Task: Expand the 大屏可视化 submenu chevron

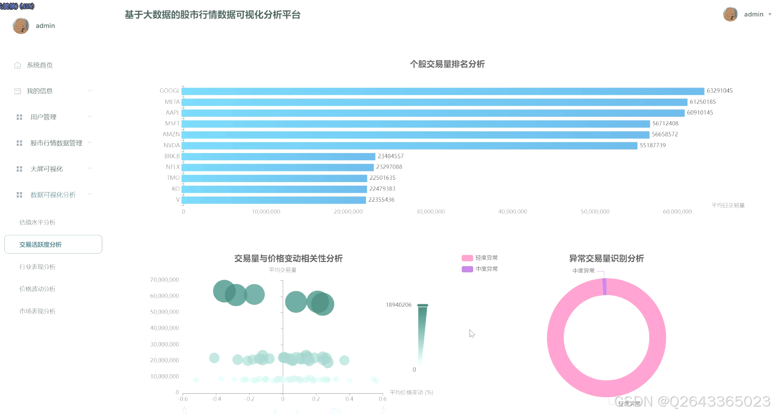Action: point(90,168)
